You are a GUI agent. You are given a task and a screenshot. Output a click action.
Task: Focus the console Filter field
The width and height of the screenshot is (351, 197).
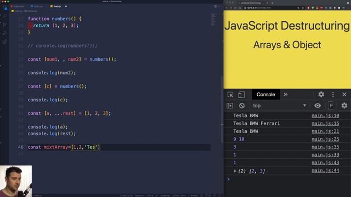(x=331, y=106)
